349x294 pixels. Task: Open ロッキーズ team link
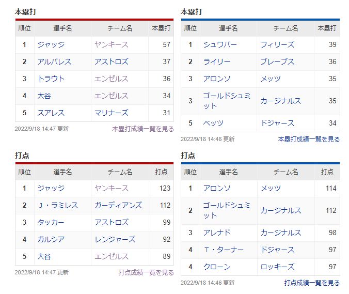point(277,267)
